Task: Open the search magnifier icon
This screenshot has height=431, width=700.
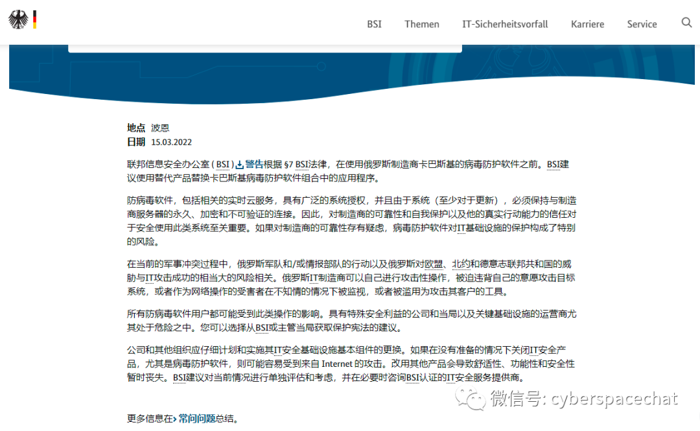Action: coord(686,22)
